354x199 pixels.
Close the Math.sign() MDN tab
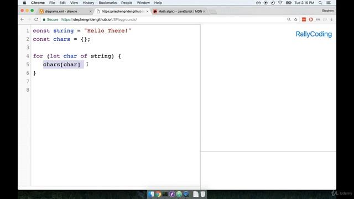[x=204, y=11]
